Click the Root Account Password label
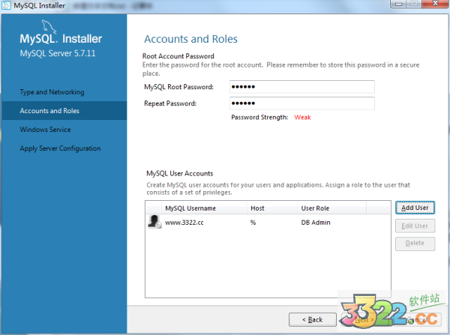450x335 pixels. click(178, 56)
